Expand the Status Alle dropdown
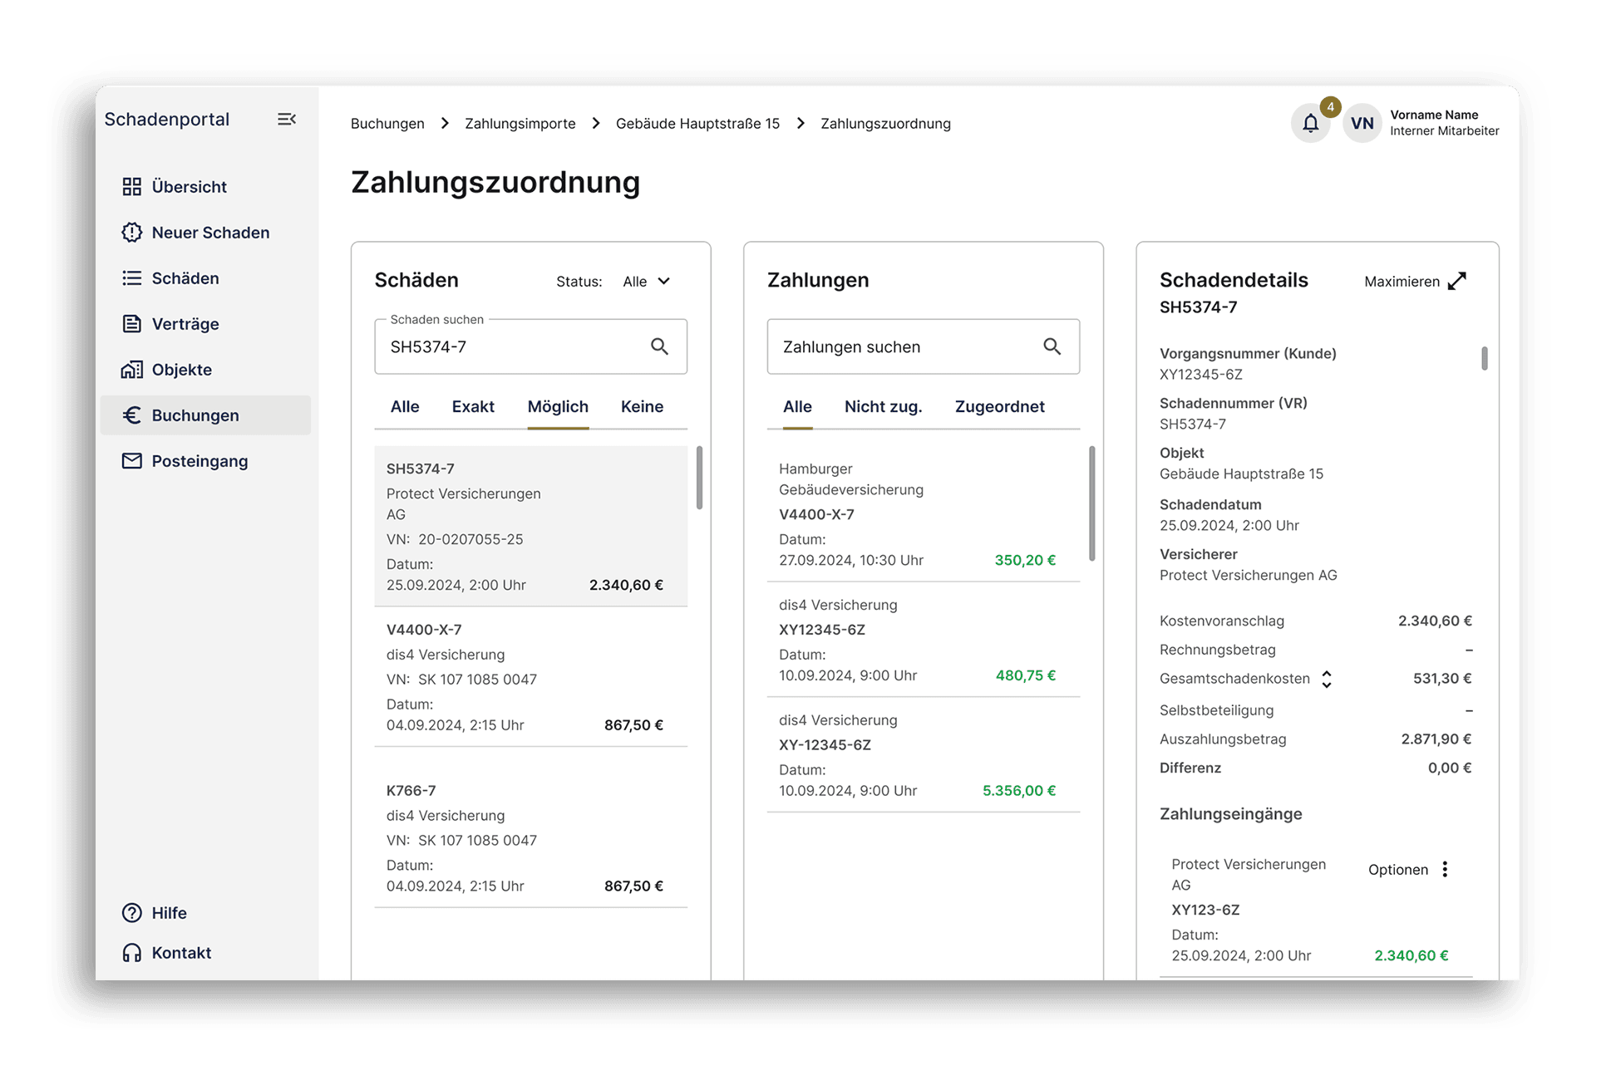Viewport: 1616px width, 1075px height. point(647,282)
